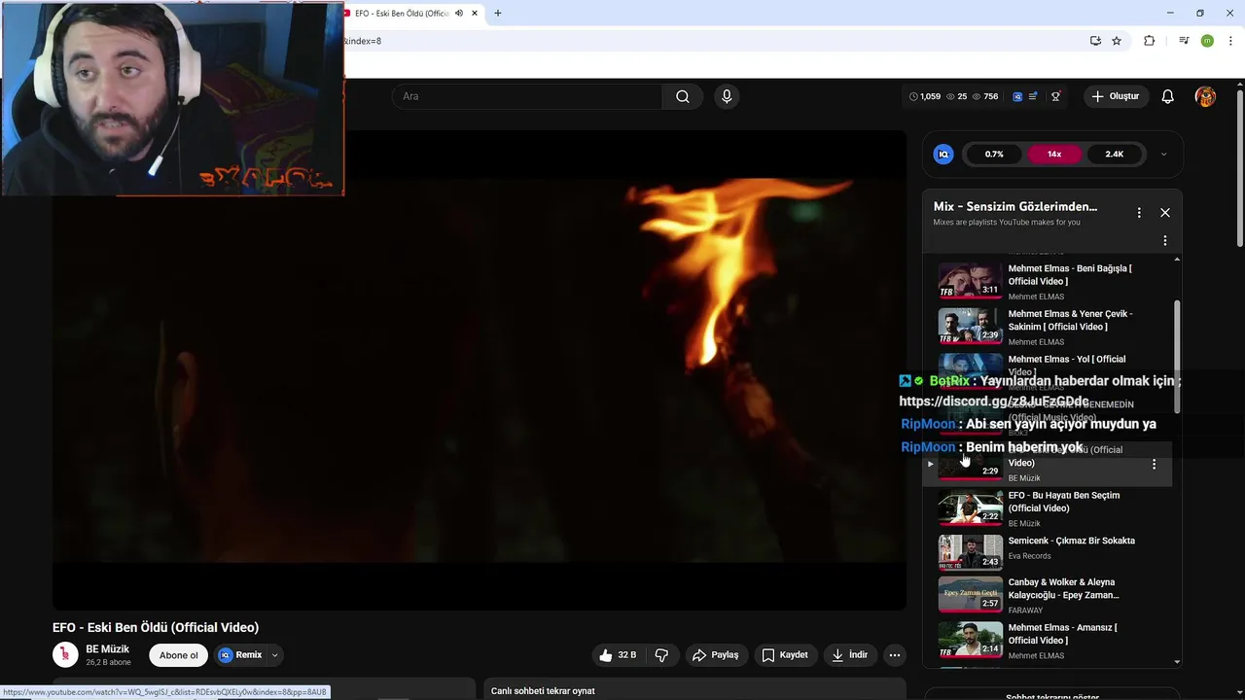The width and height of the screenshot is (1245, 700).
Task: Bookmark this page with star icon
Action: tap(1117, 41)
